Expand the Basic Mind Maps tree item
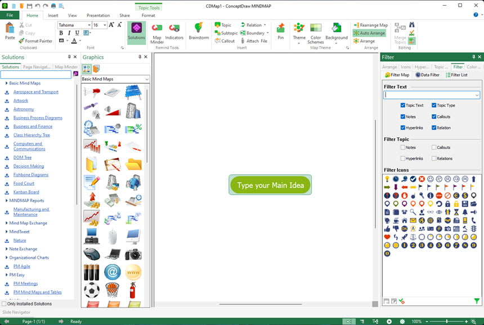The height and width of the screenshot is (325, 484). coord(7,83)
